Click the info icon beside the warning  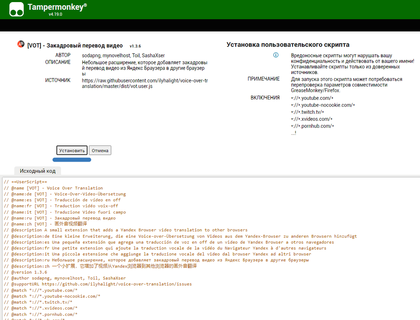pos(276,55)
